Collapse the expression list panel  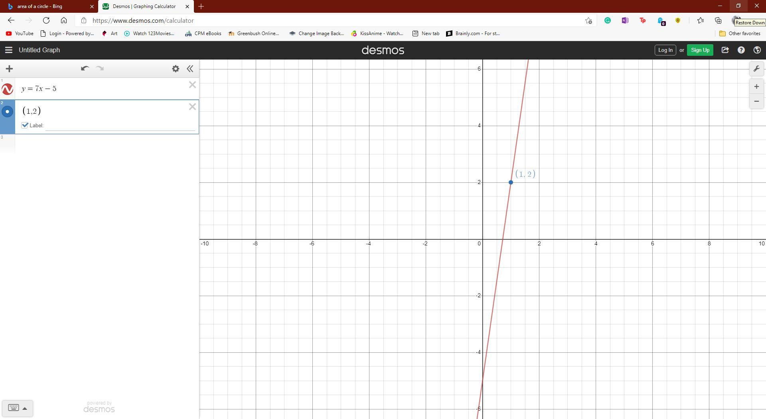click(190, 69)
